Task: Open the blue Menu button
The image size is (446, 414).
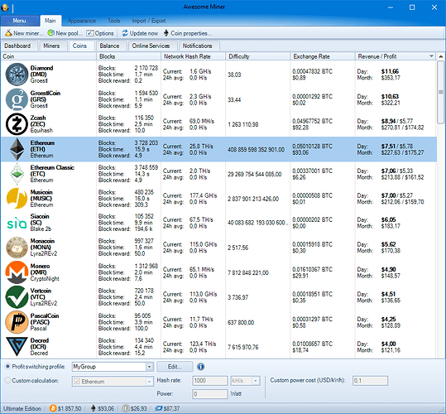Action: pos(19,21)
